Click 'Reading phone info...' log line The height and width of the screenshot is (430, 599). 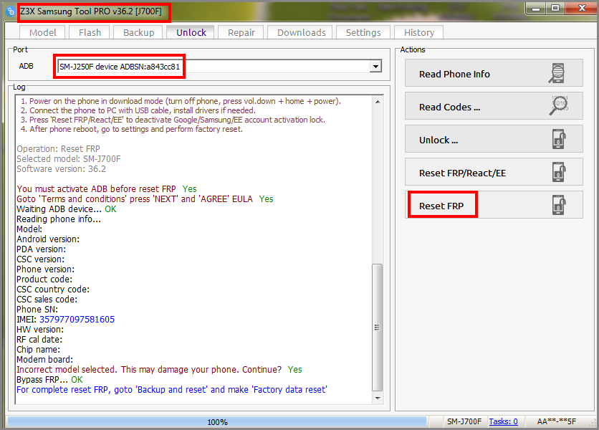point(59,219)
